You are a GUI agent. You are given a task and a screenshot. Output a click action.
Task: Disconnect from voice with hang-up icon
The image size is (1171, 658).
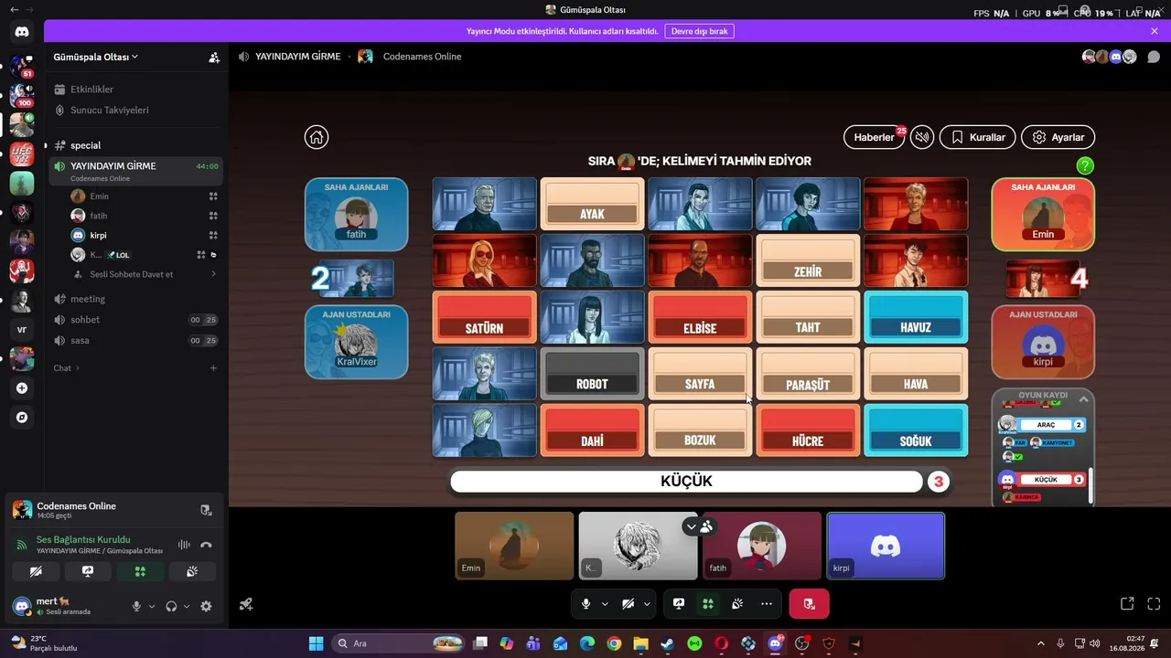pyautogui.click(x=206, y=545)
